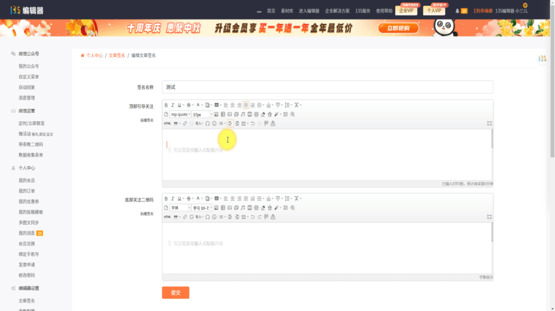Click the 提交 submit button
555x311 pixels.
175,293
